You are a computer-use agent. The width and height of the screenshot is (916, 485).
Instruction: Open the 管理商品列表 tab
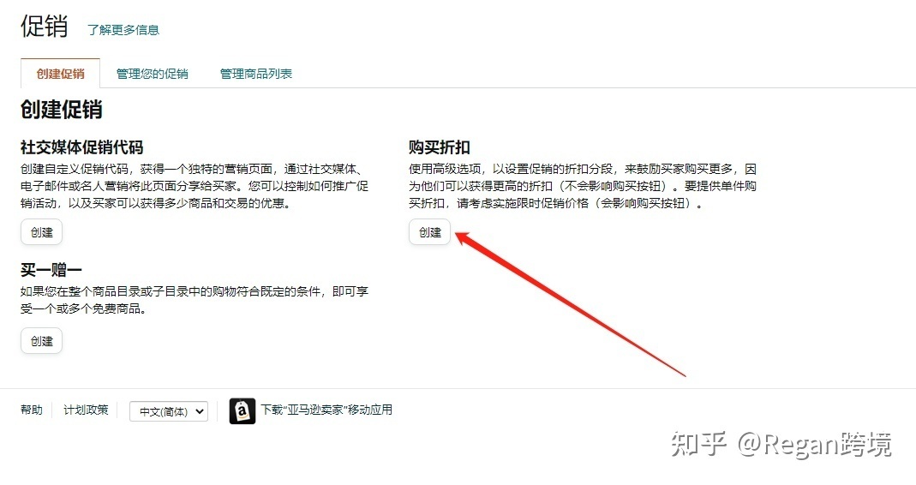pyautogui.click(x=256, y=74)
